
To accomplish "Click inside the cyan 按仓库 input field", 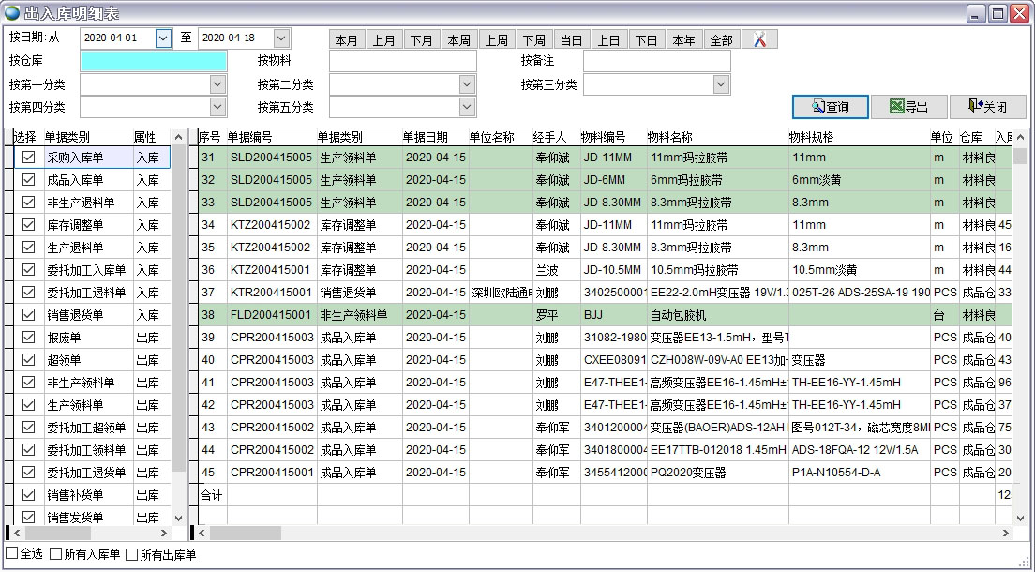I will [153, 59].
